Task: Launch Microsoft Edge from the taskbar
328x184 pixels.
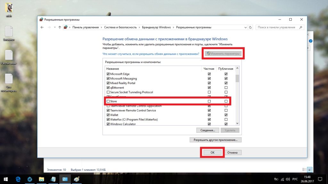Action: pos(18,179)
